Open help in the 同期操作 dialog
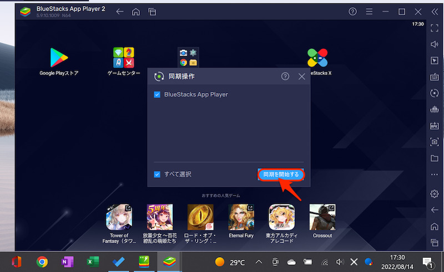 (x=285, y=76)
